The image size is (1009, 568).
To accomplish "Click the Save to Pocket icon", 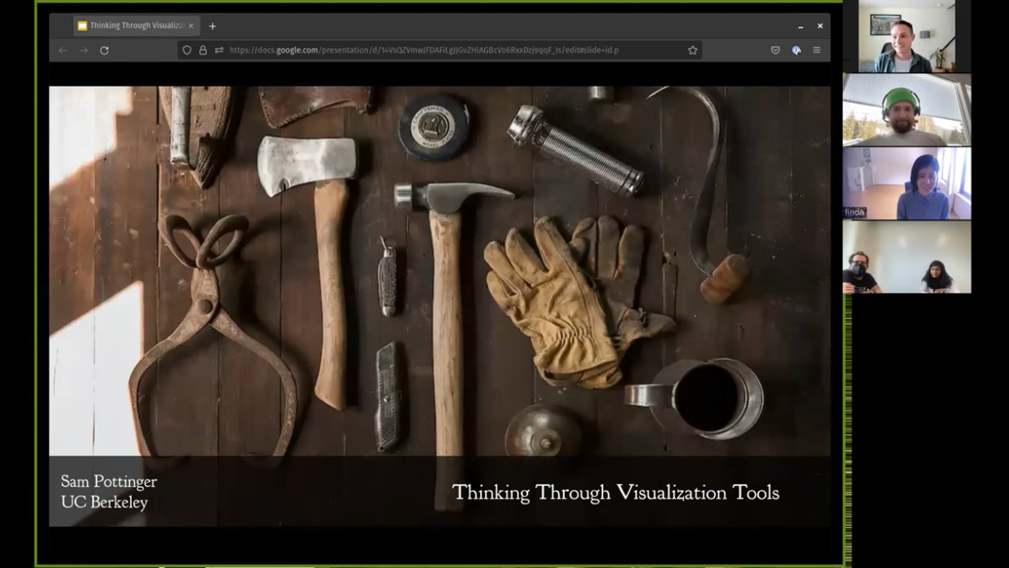I will [x=775, y=50].
